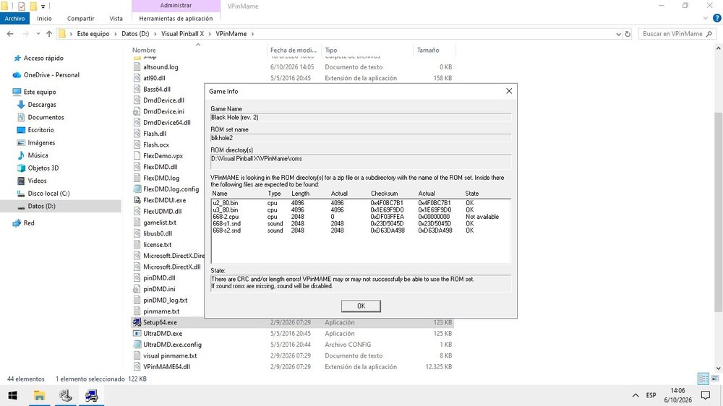Viewport: 723px width, 406px height.
Task: Select the Administrar contextual tab
Action: tap(176, 6)
